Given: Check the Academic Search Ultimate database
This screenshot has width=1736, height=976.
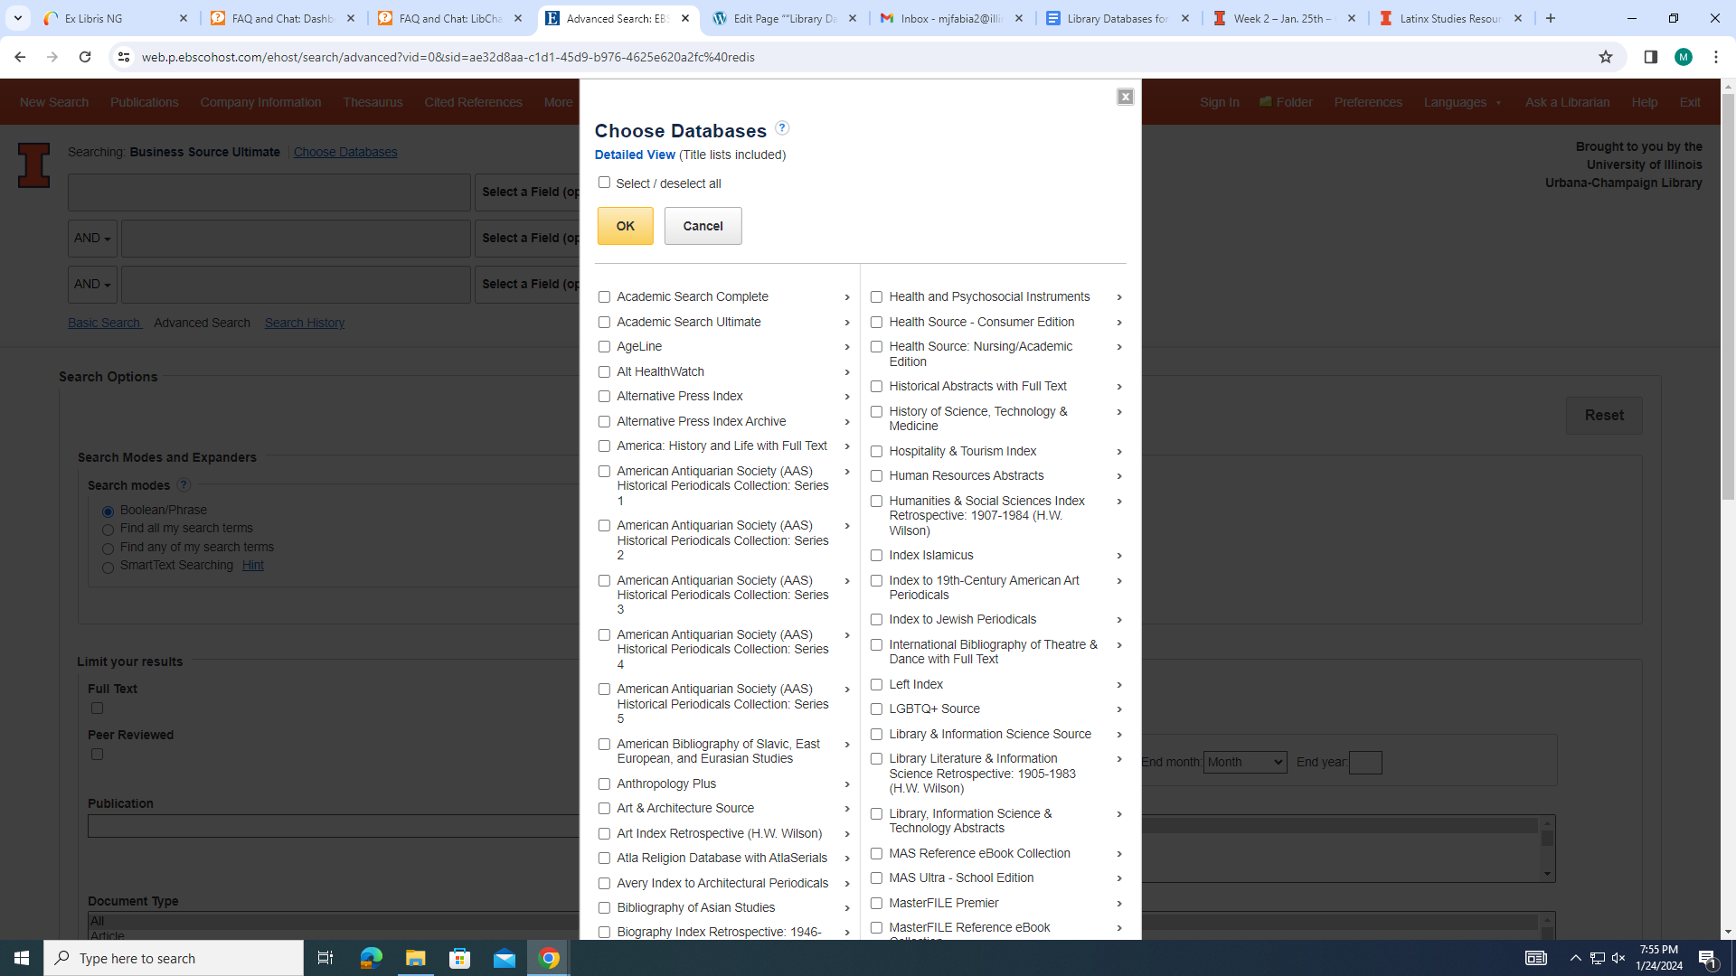Looking at the screenshot, I should [x=604, y=322].
